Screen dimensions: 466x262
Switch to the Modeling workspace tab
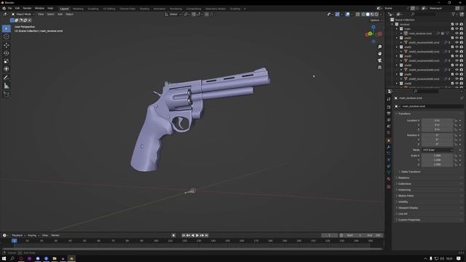click(78, 9)
